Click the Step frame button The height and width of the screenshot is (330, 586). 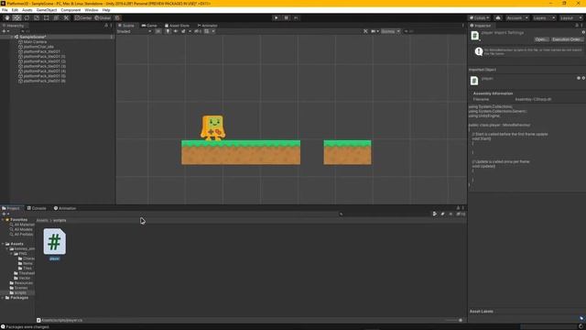296,18
